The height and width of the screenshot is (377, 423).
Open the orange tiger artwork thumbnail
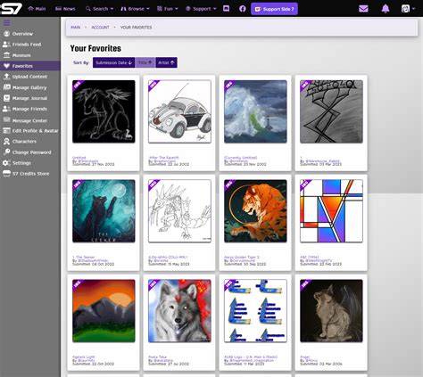[255, 211]
